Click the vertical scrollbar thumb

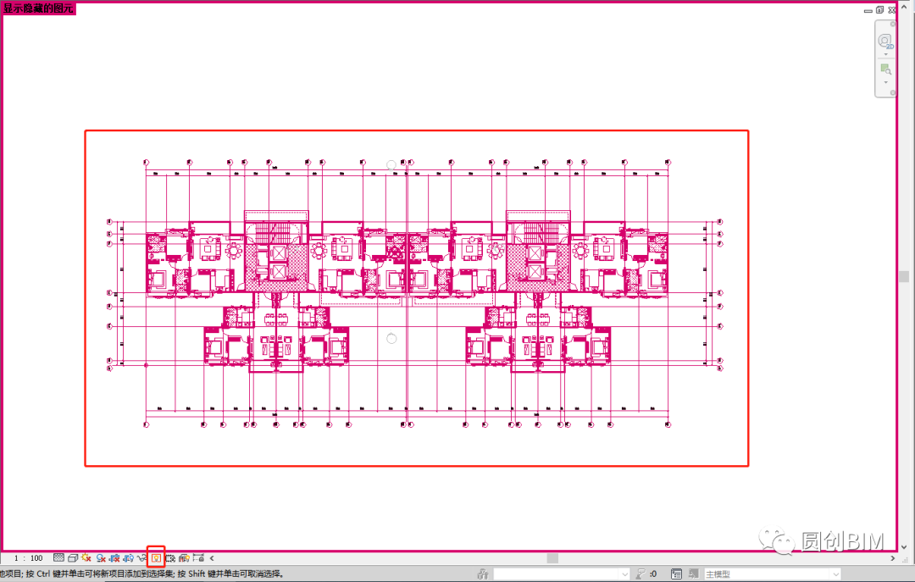click(905, 276)
